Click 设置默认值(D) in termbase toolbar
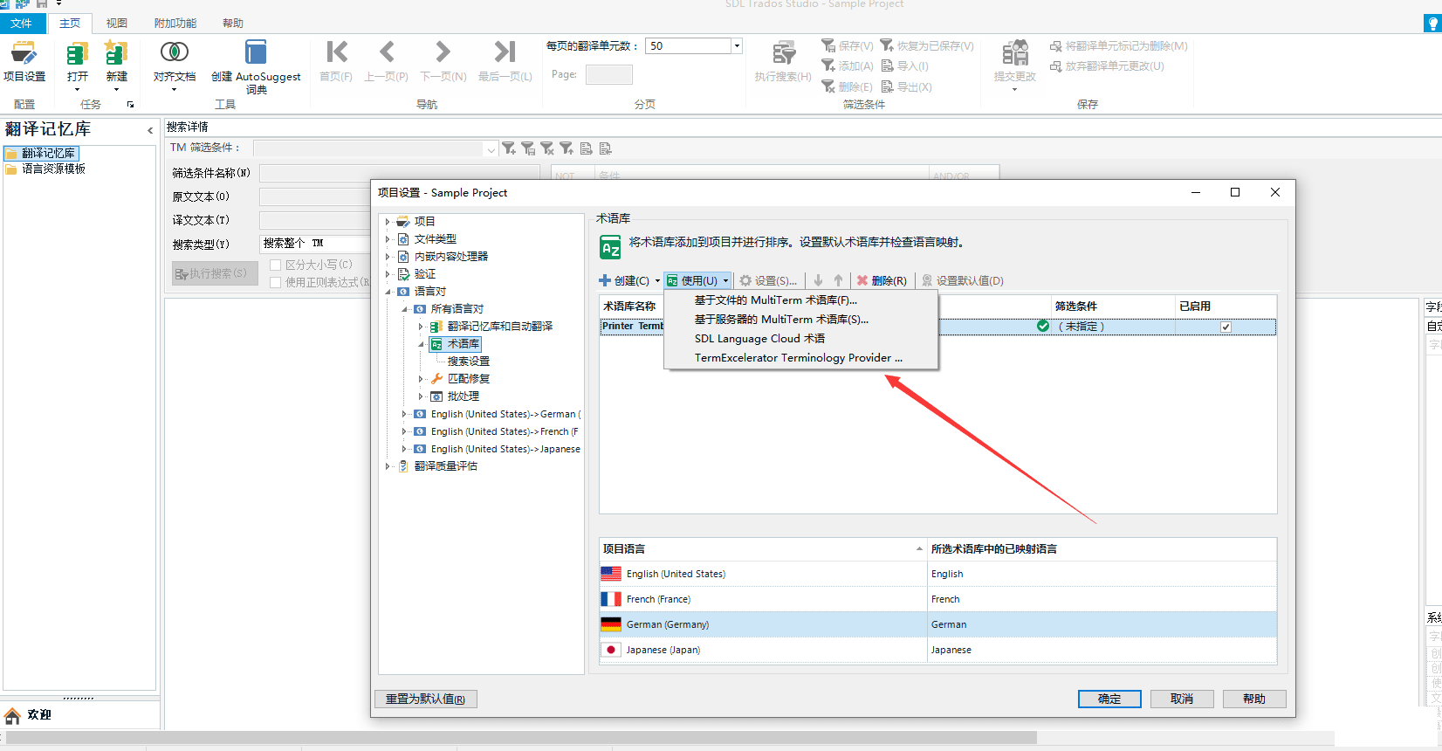Image resolution: width=1442 pixels, height=751 pixels. point(963,280)
